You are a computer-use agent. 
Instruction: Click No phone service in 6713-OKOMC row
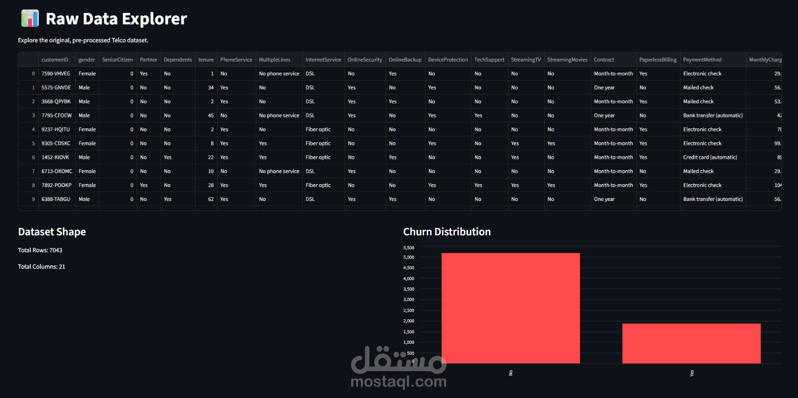click(x=279, y=171)
